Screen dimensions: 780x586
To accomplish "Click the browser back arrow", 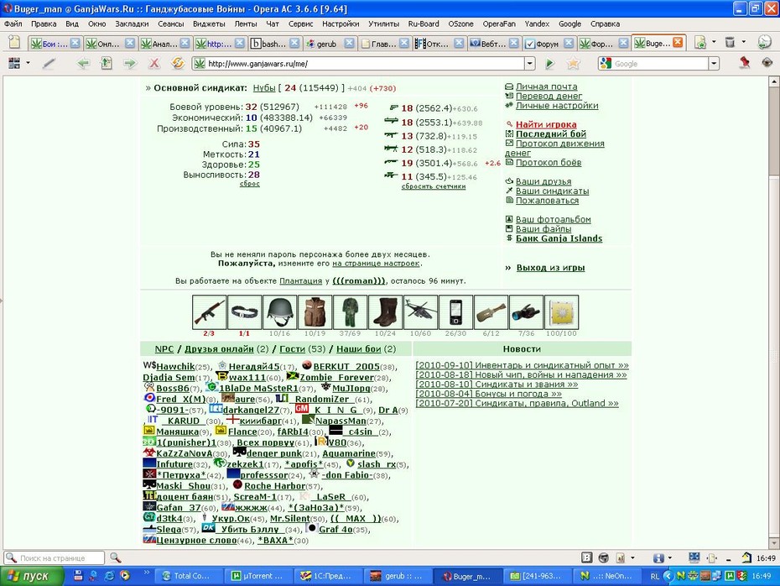I will [82, 63].
